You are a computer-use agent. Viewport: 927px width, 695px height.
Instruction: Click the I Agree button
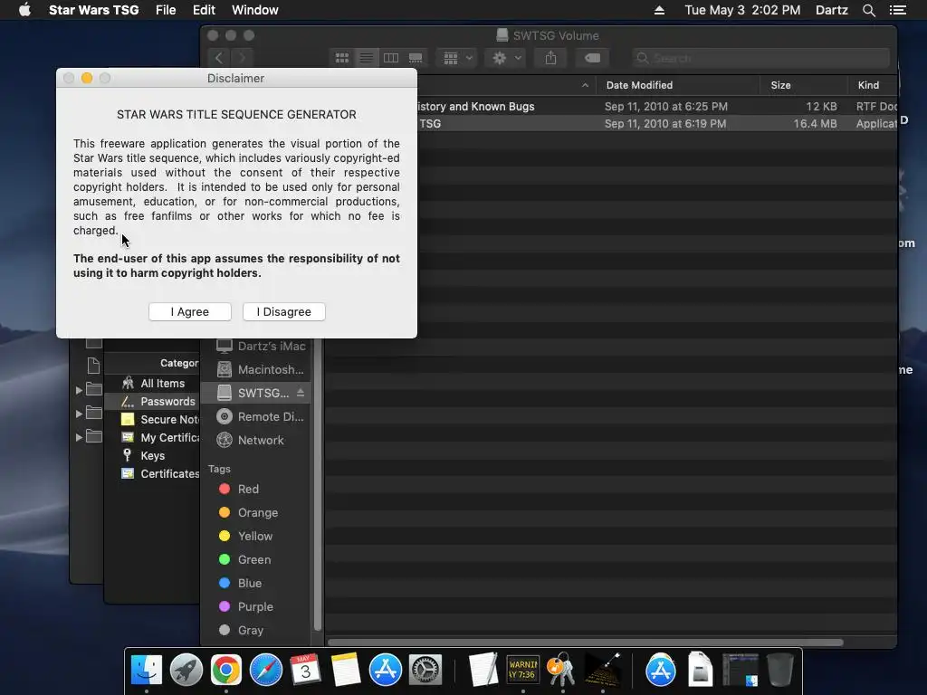coord(190,311)
